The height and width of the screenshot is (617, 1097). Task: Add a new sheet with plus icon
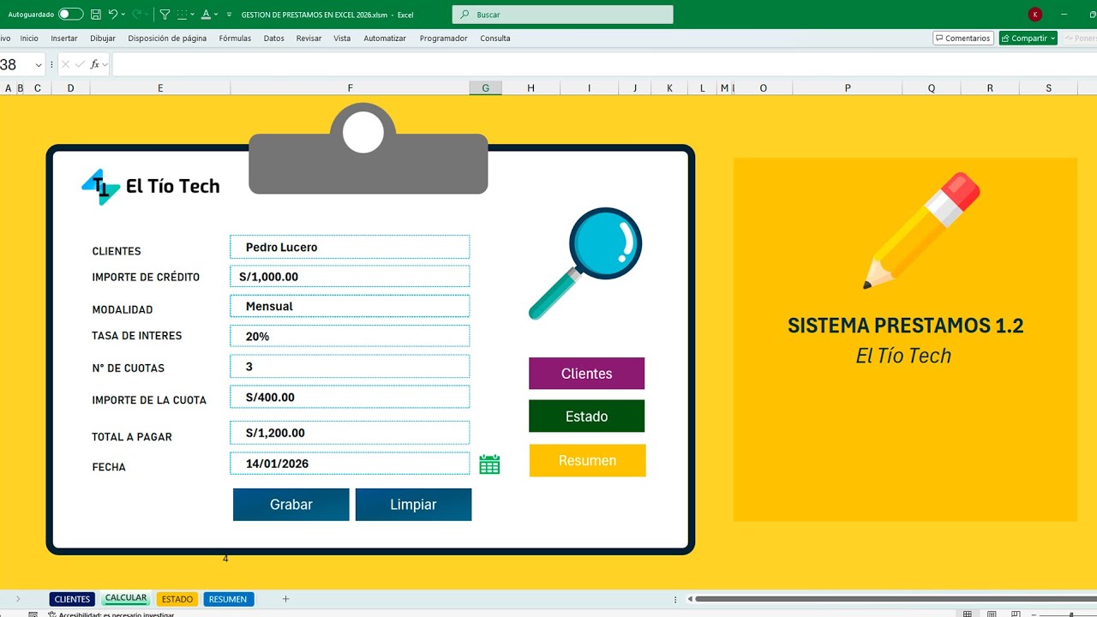tap(286, 599)
